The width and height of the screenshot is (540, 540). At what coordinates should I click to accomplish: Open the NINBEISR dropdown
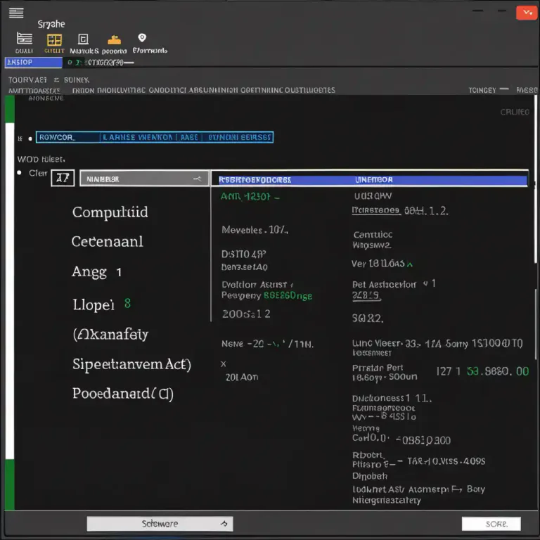pos(144,179)
